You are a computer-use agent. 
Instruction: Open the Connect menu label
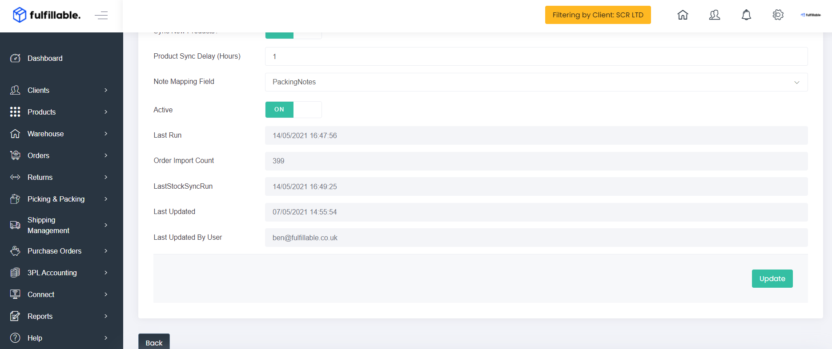(x=41, y=294)
